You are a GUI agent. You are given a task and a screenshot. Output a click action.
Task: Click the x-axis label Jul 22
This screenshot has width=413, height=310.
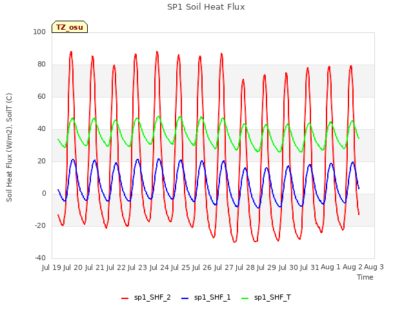(116, 267)
